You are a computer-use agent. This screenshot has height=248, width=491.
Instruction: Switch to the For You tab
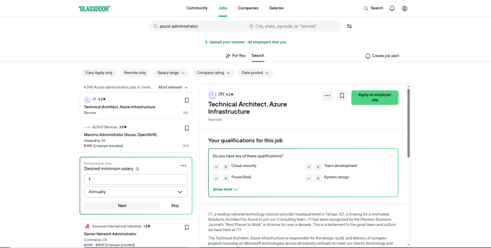[x=235, y=56]
